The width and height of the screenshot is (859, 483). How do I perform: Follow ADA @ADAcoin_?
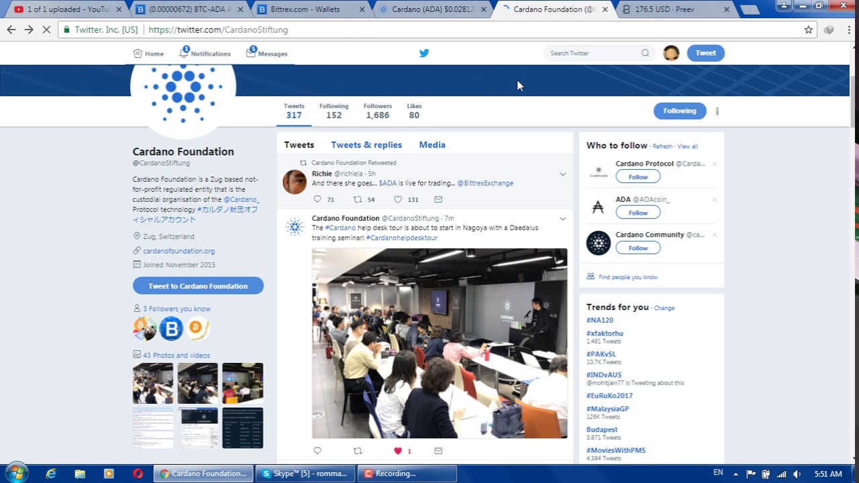click(x=638, y=213)
